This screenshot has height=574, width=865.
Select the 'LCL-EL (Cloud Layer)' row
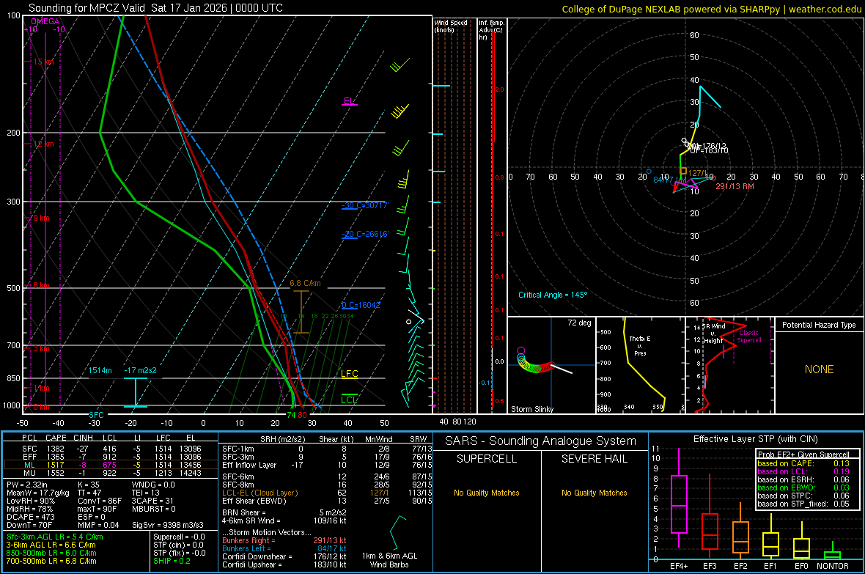point(327,493)
